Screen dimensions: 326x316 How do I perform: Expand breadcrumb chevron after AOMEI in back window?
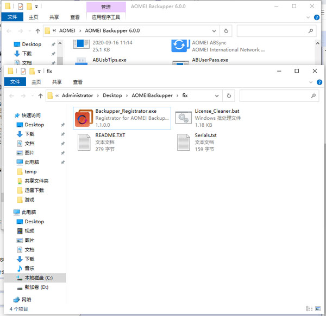[80, 31]
